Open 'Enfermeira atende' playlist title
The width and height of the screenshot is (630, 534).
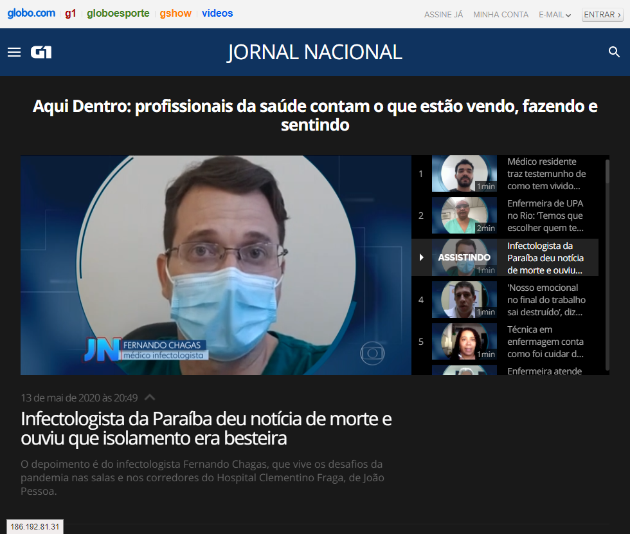pos(544,371)
